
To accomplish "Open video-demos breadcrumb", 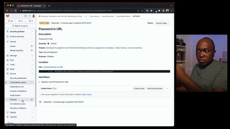I will [95, 16].
